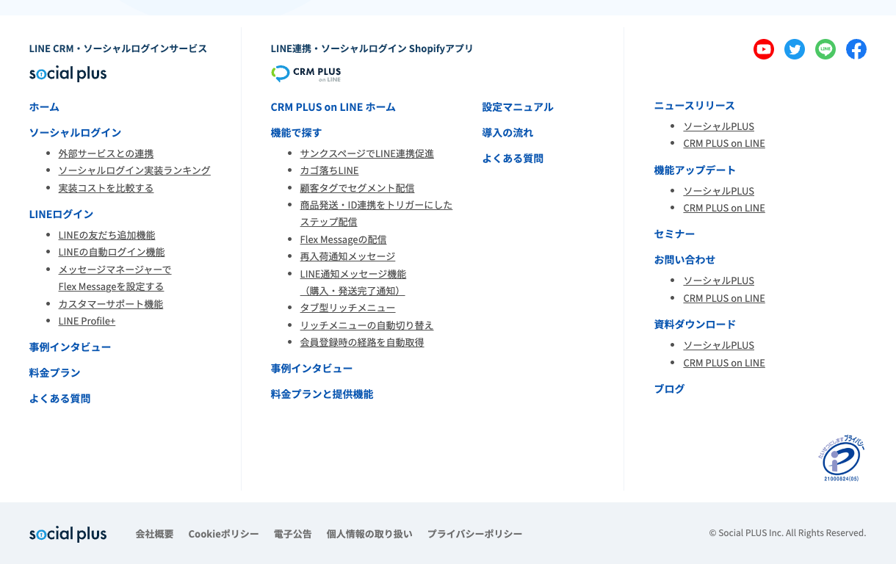Open 会員登録時の経路を自動取得 link
The image size is (896, 564).
[362, 342]
